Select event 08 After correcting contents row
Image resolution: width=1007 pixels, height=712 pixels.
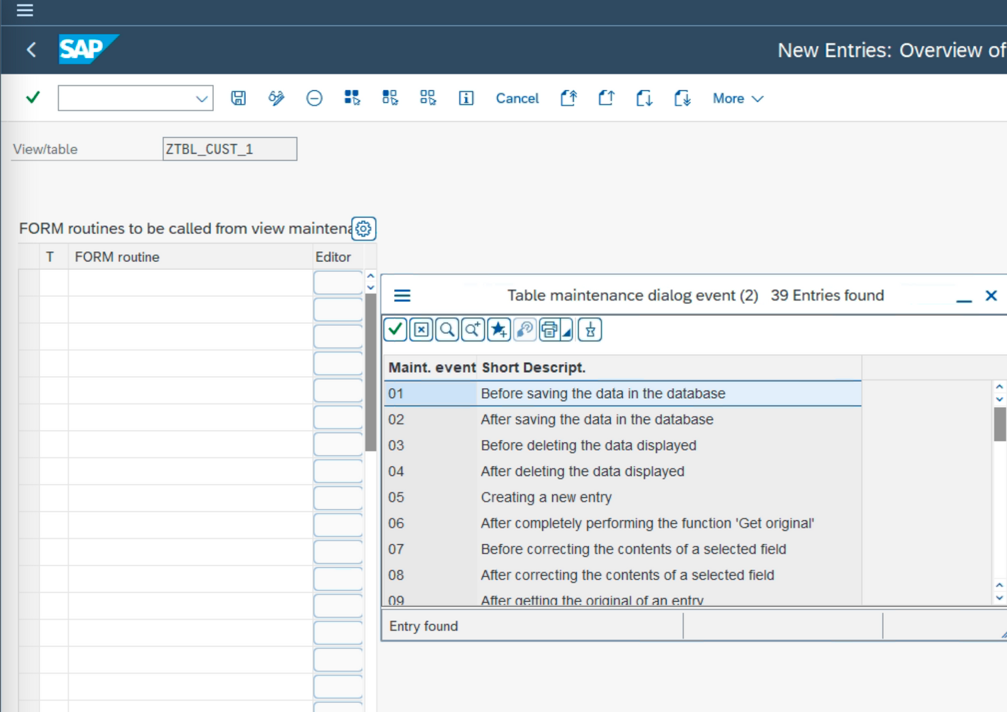[x=622, y=575]
